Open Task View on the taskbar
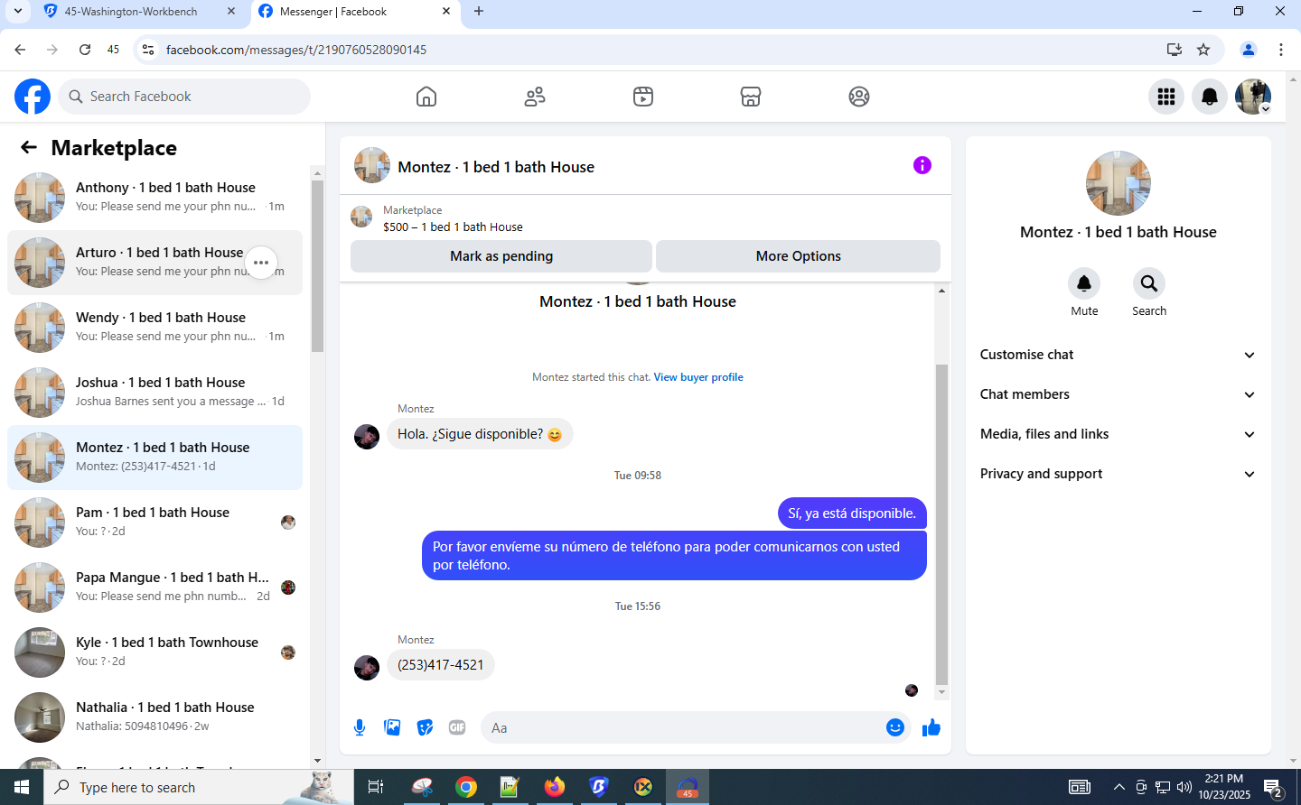Screen dimensions: 1301x805 point(376,787)
